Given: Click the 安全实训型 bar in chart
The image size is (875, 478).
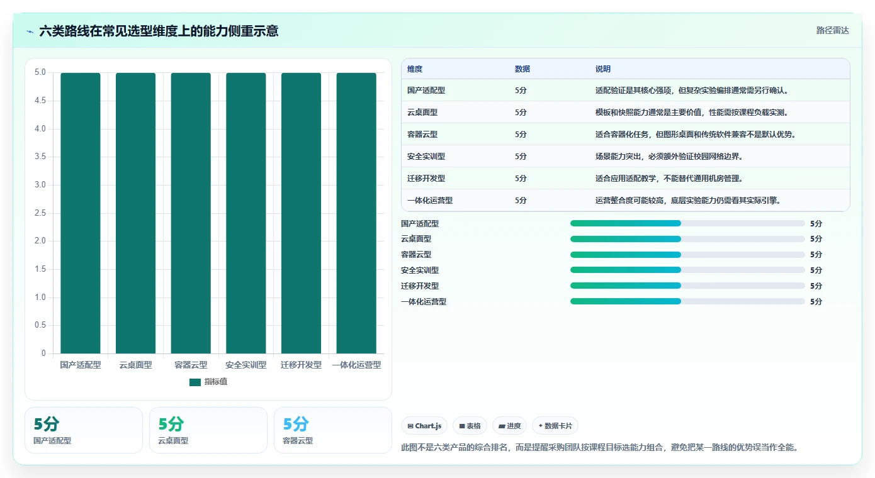Looking at the screenshot, I should tap(246, 213).
